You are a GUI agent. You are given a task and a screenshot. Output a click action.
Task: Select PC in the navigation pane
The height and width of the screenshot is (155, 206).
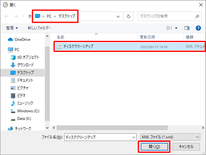[x=14, y=49]
